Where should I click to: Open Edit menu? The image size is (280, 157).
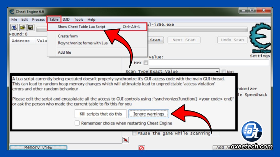coord(24,19)
